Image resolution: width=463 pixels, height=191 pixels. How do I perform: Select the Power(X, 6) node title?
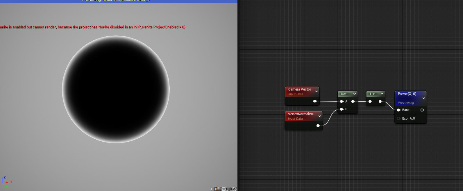[x=407, y=94]
